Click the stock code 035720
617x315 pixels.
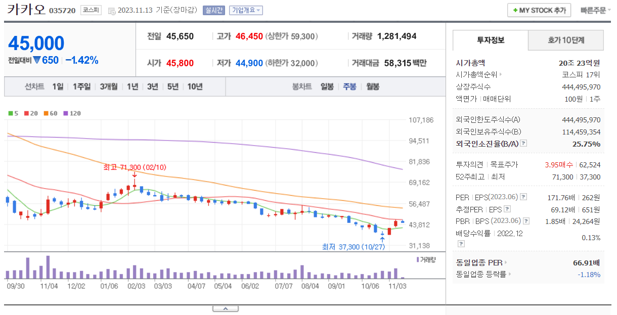click(63, 11)
